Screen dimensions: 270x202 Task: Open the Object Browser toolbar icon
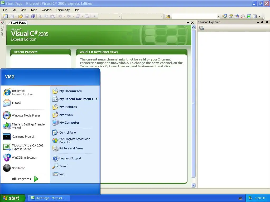(x=237, y=16)
